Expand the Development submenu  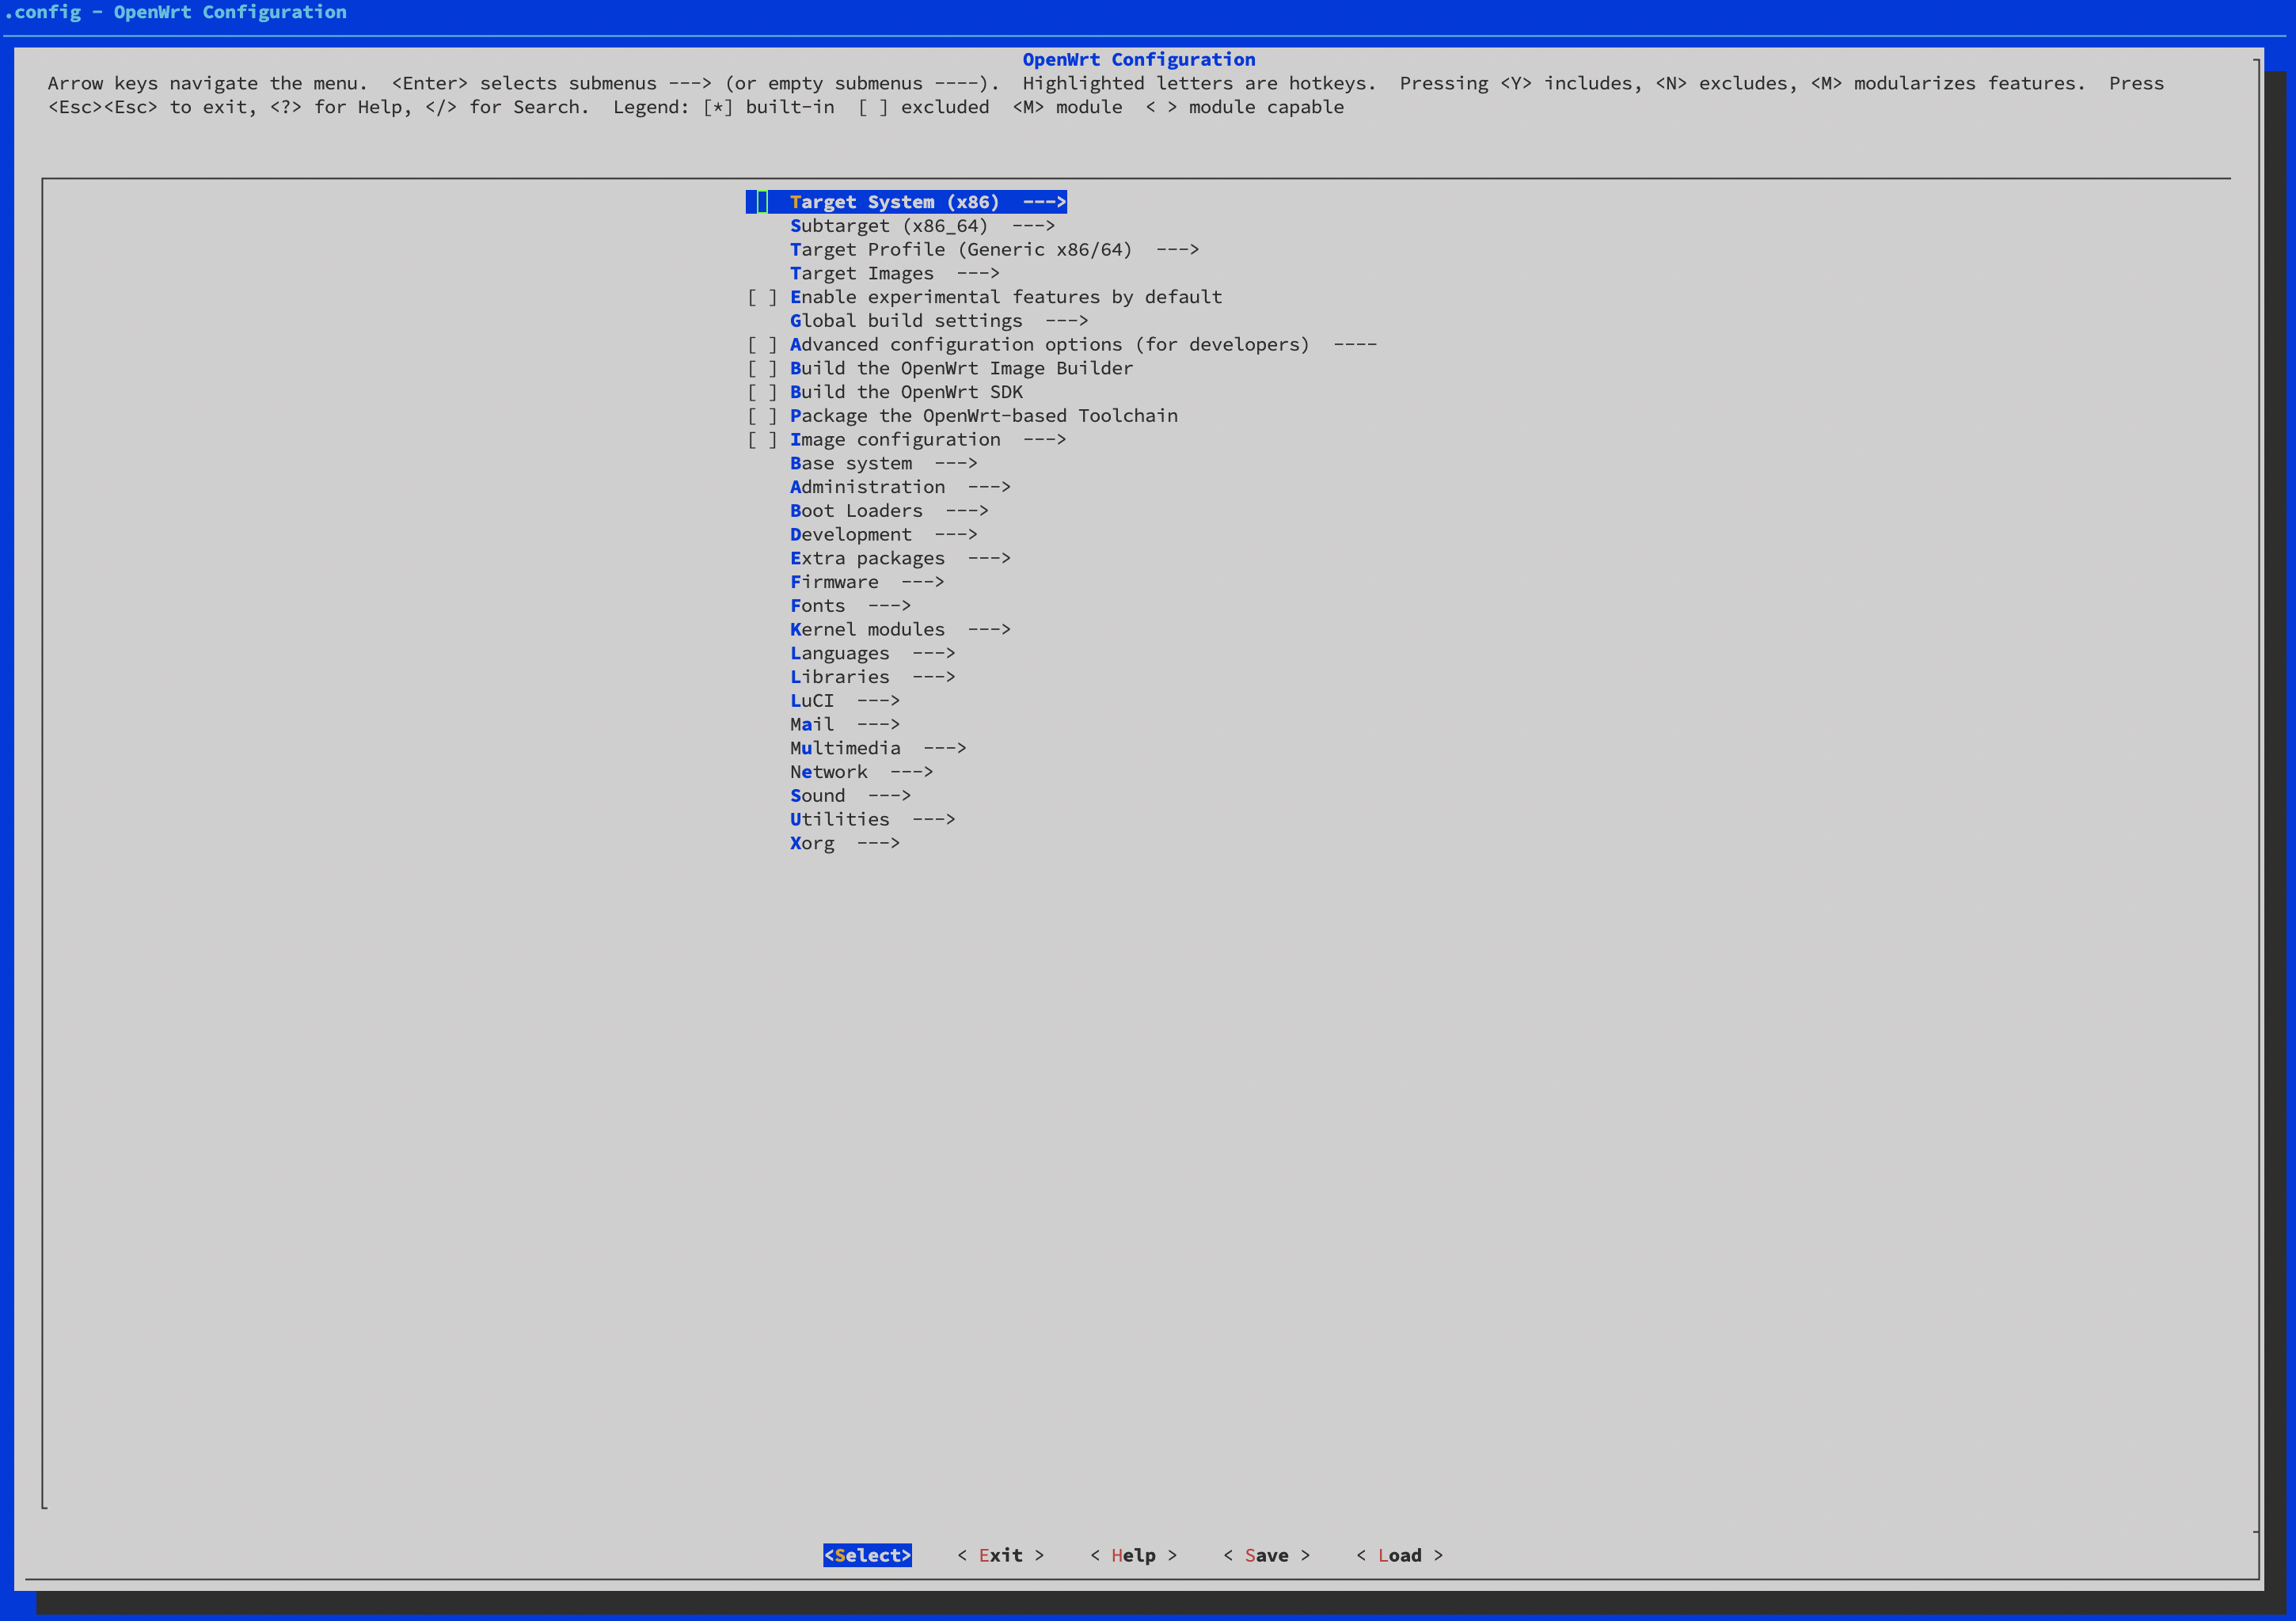click(x=883, y=535)
